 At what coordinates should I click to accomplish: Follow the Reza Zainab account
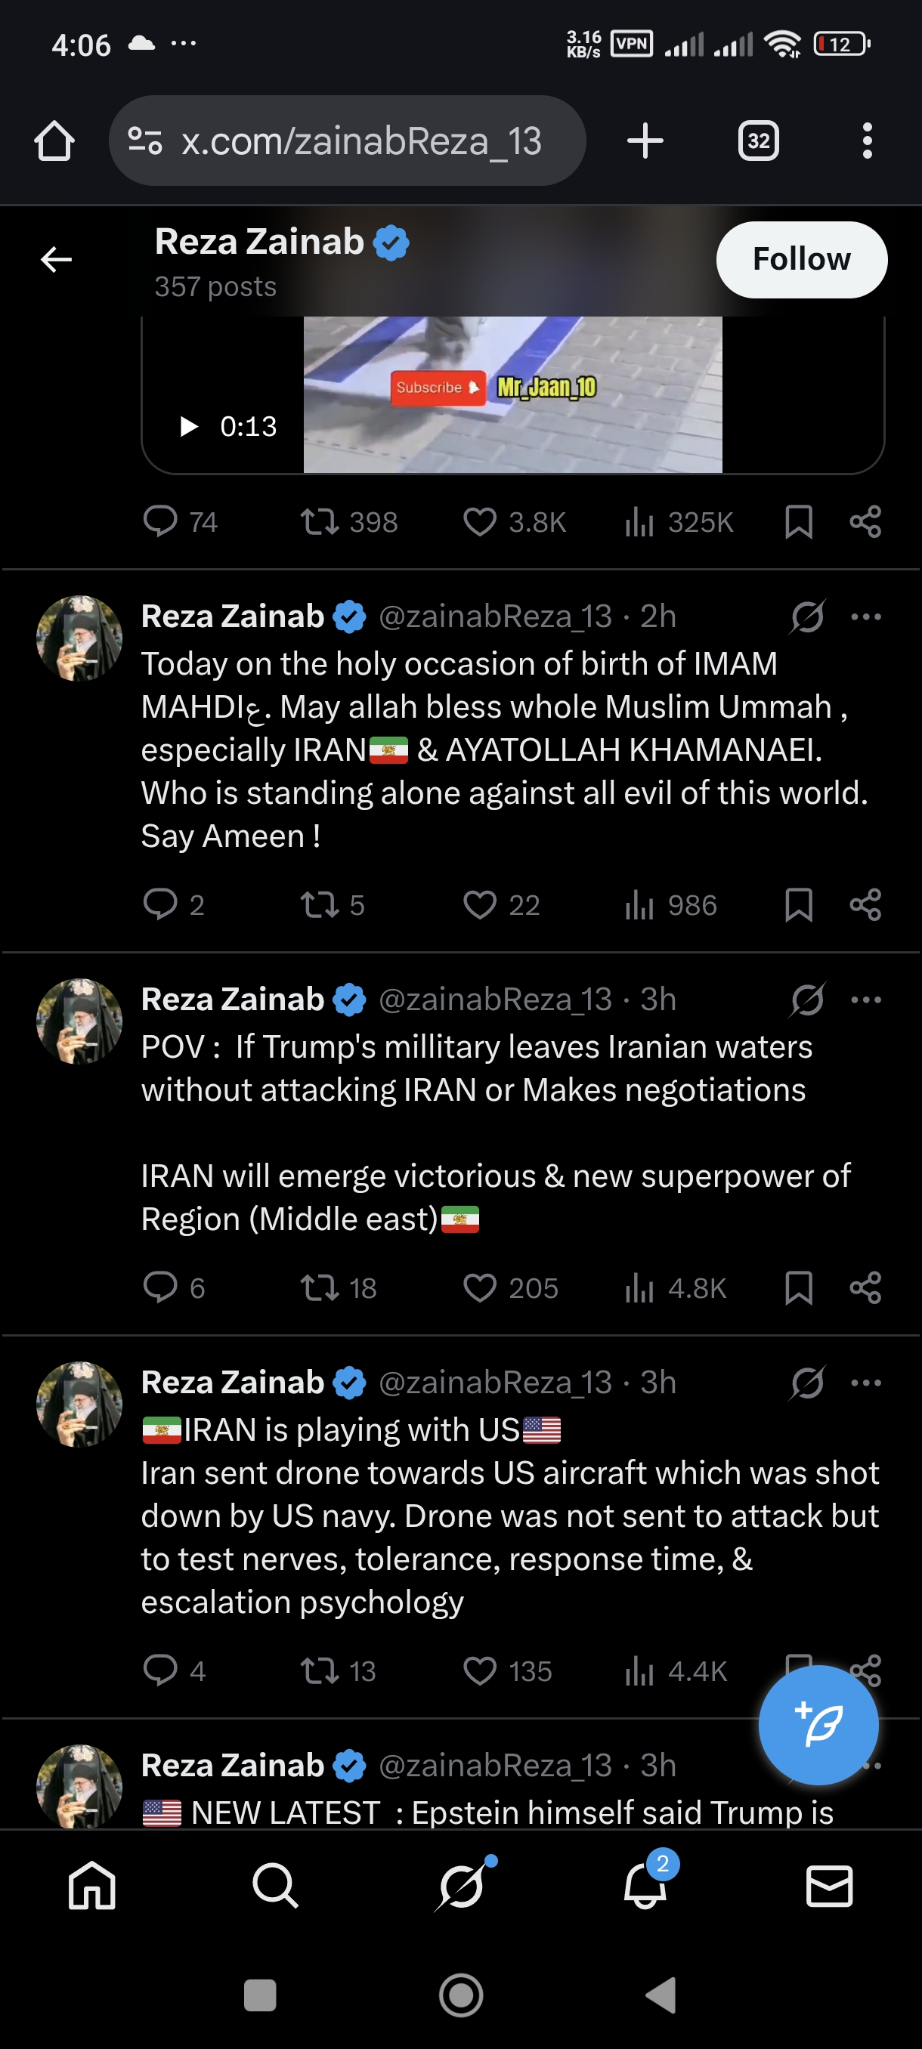(801, 259)
